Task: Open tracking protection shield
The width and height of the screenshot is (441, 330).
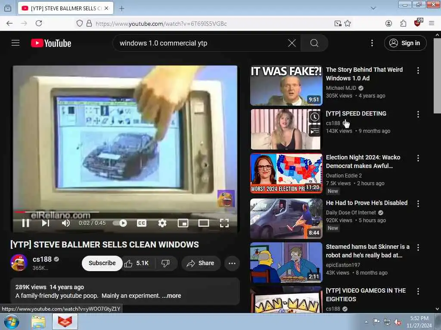Action: [80, 23]
